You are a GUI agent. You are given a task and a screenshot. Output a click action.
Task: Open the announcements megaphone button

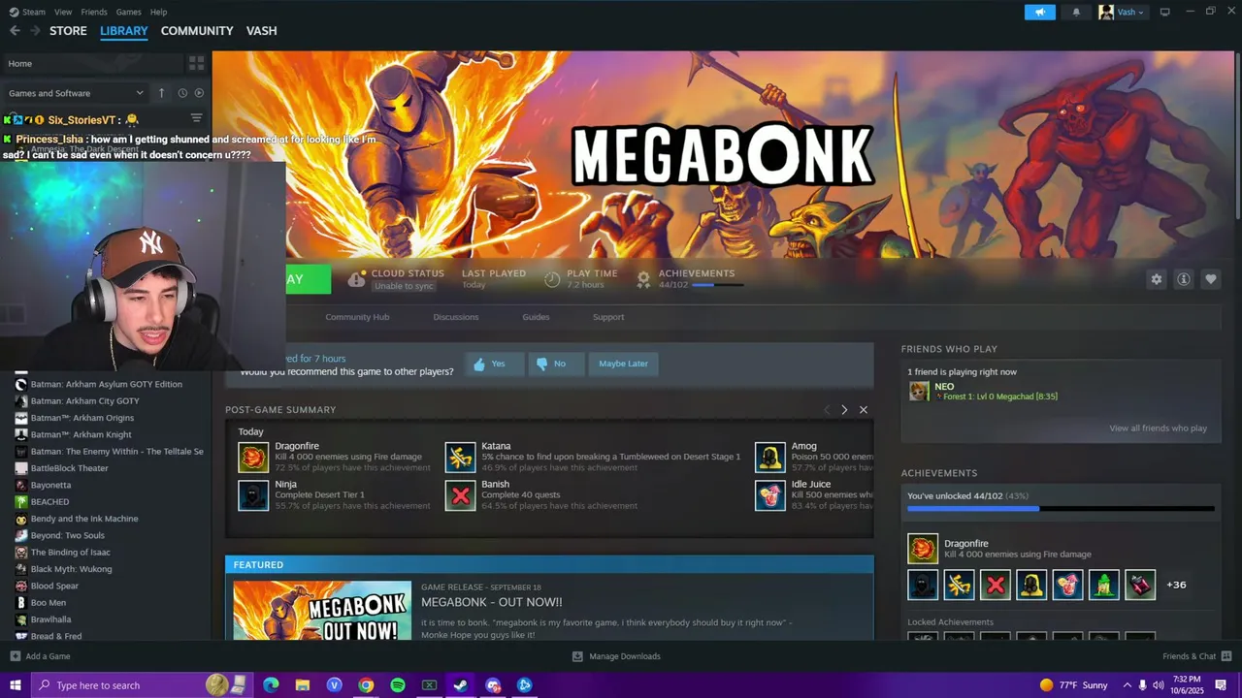tap(1039, 12)
